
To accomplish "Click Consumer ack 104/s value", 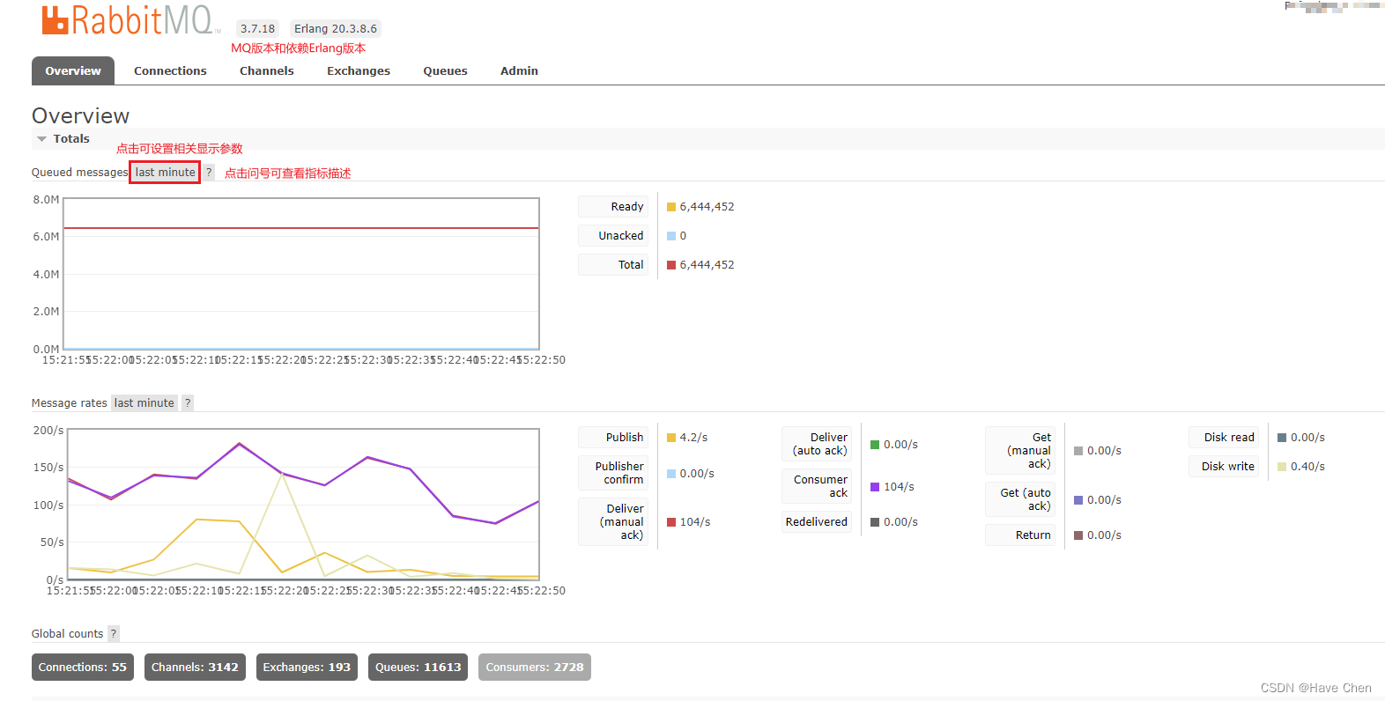I will tap(899, 487).
